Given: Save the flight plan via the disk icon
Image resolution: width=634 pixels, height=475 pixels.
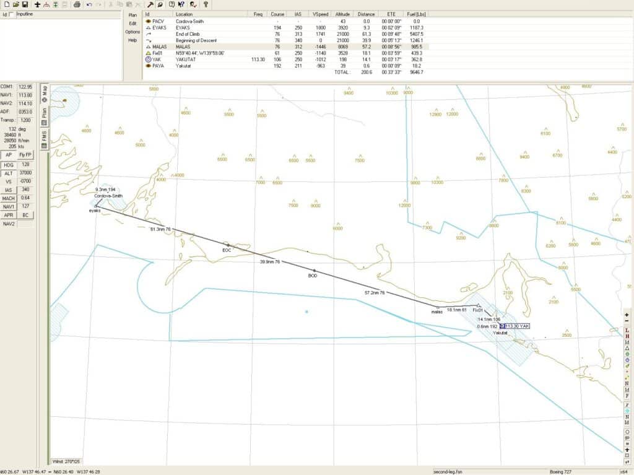Looking at the screenshot, I should 25,4.
